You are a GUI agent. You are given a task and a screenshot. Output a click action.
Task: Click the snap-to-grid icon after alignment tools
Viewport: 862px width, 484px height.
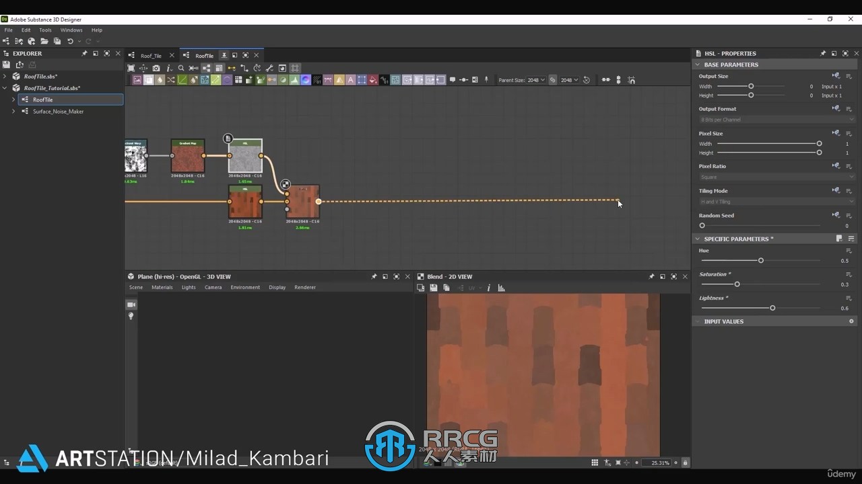[631, 80]
